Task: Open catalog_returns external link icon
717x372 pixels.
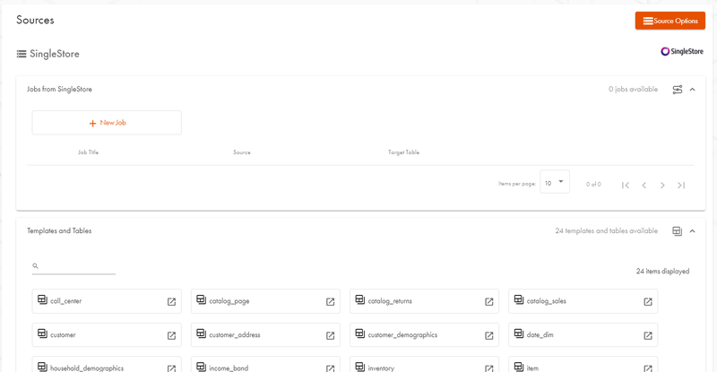Action: (488, 301)
